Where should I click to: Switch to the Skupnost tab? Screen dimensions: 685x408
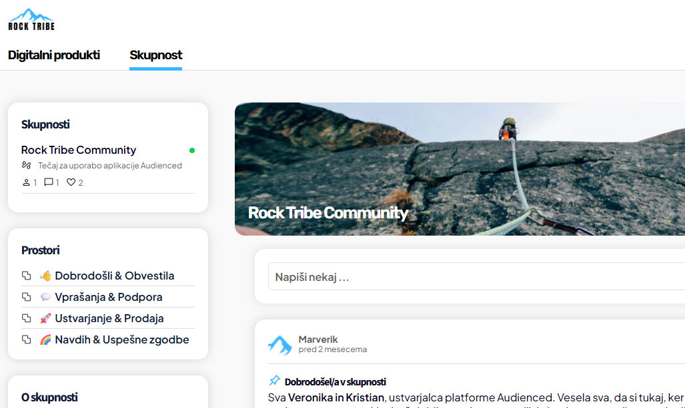coord(155,55)
